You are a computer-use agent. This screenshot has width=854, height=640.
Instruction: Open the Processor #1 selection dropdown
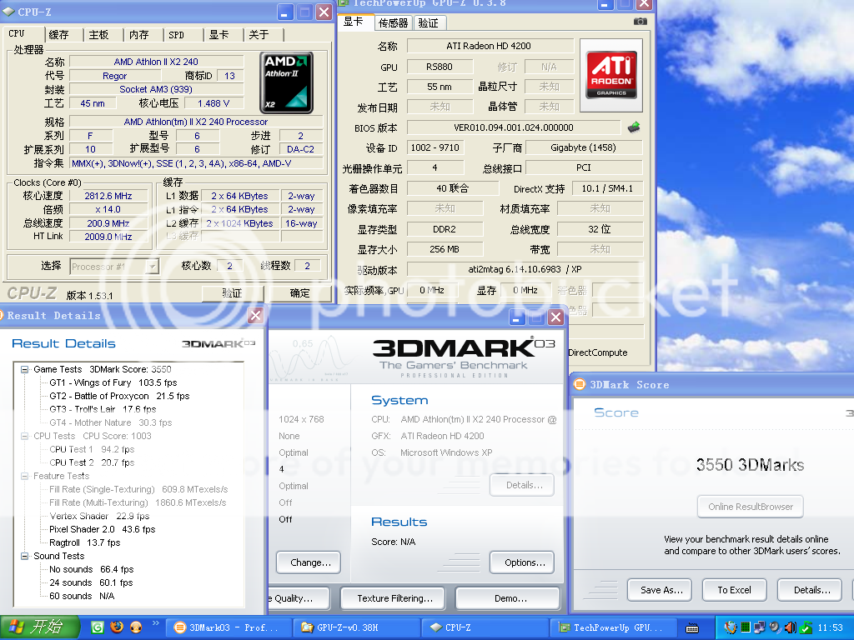point(153,267)
